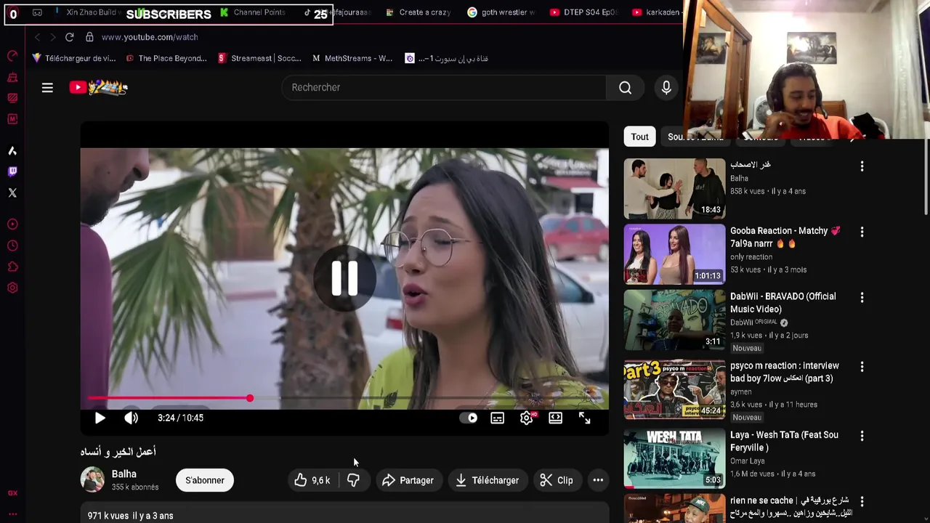
Task: Go forward with the browser forward arrow
Action: click(52, 37)
